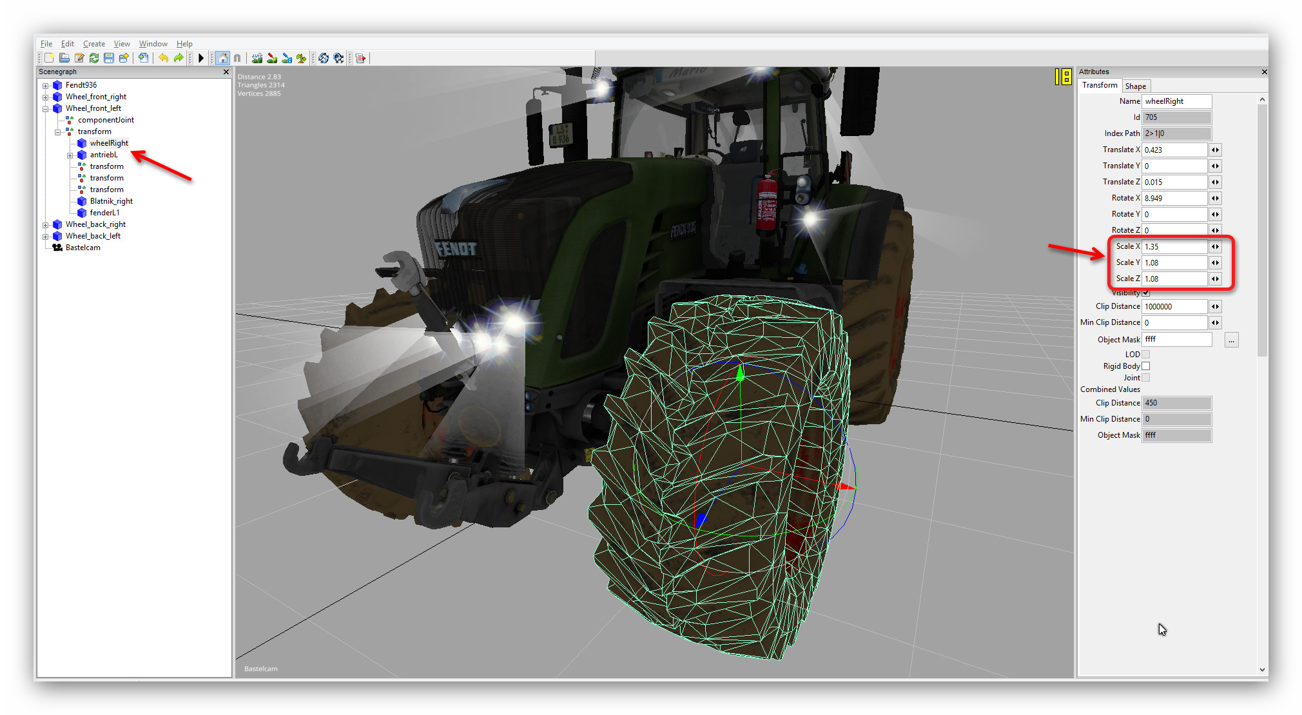Select the home navigation icon
Viewport: 1302px width, 715px height.
[222, 58]
